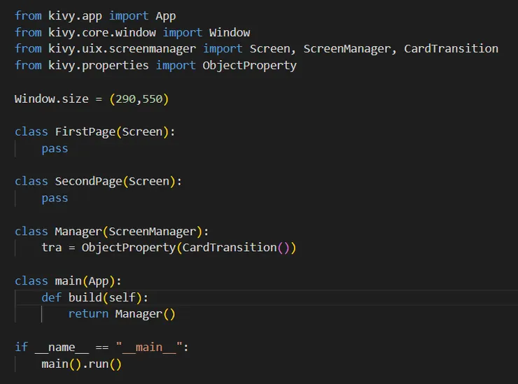Click the class name 'SecondPage'

(88, 181)
